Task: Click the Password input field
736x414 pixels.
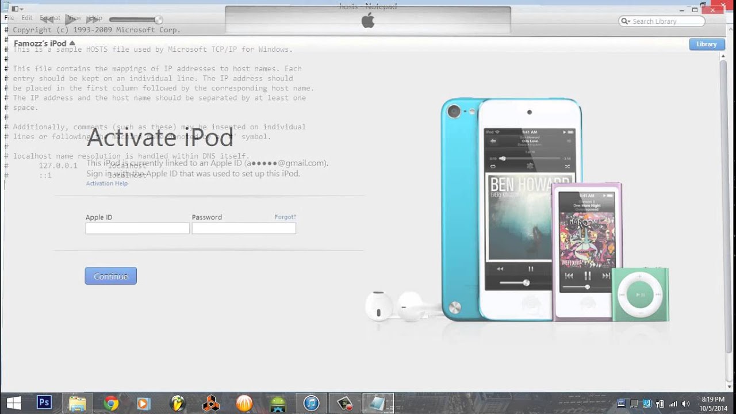Action: click(244, 228)
